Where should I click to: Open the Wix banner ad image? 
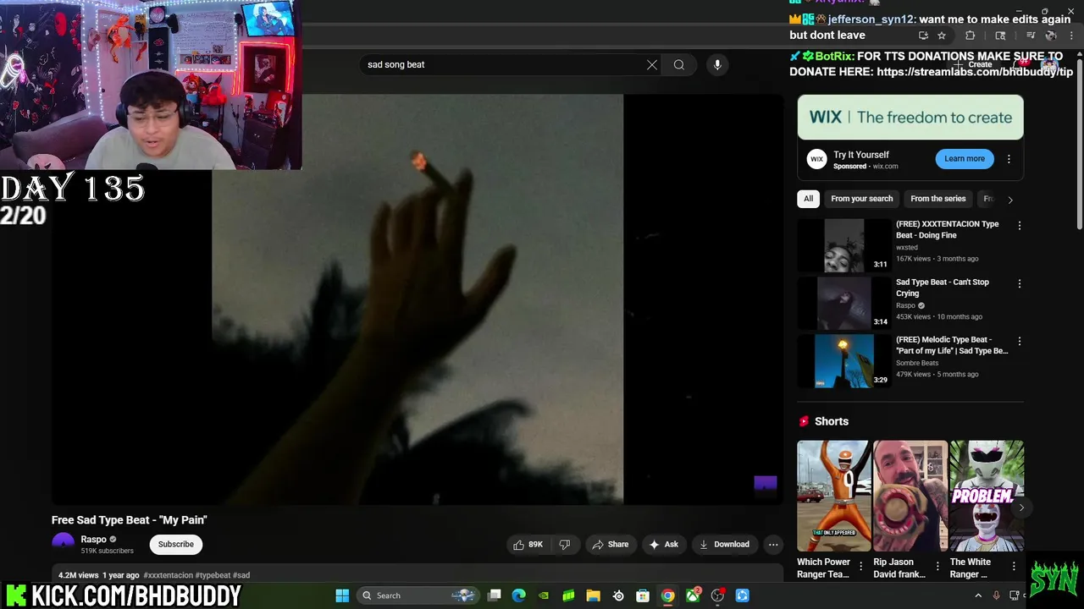(910, 118)
